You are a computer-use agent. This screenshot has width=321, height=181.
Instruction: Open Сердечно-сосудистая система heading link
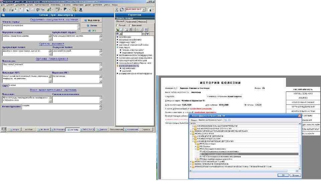54,20
